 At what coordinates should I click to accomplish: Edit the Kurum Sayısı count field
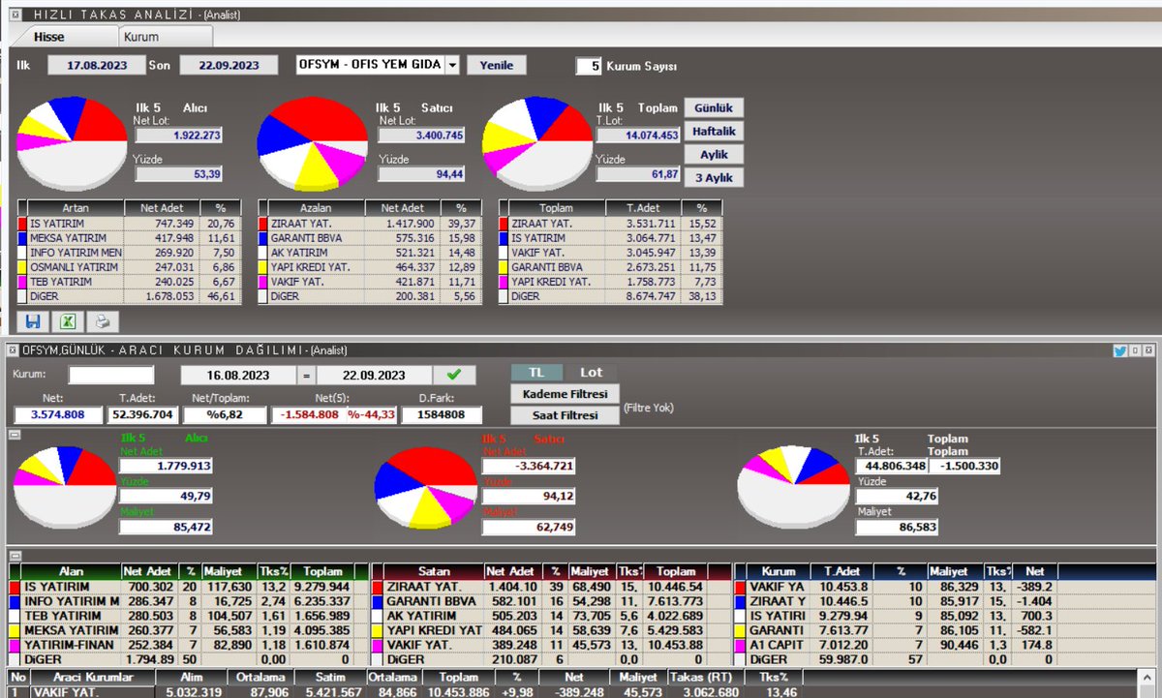click(587, 66)
